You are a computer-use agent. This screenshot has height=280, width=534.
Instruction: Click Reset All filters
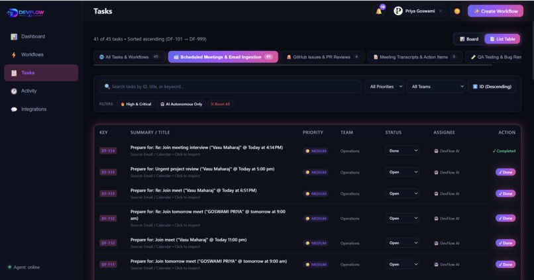pos(220,104)
